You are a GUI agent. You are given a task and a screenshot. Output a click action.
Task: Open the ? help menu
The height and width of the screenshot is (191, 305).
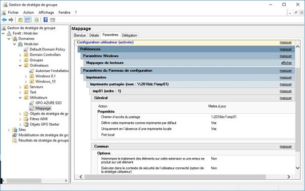point(75,13)
